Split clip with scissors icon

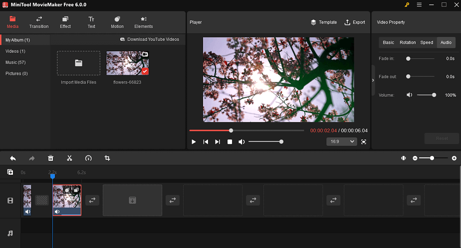tap(69, 158)
